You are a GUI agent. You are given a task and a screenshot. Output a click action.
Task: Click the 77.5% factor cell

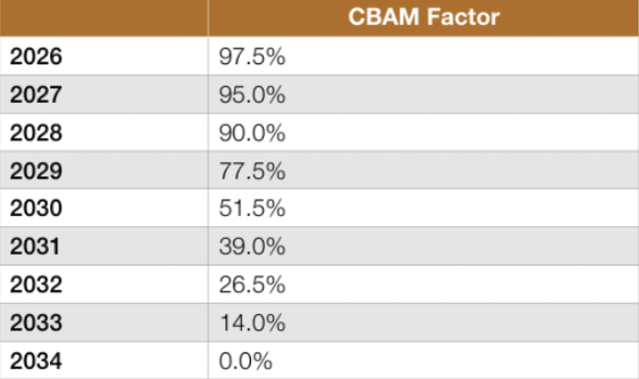(x=252, y=171)
